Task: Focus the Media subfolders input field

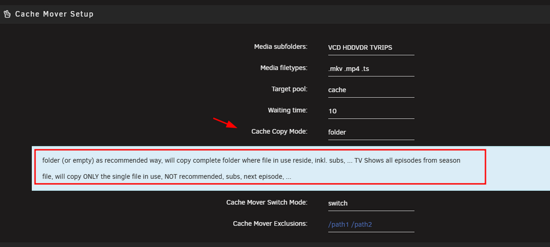Action: click(371, 48)
